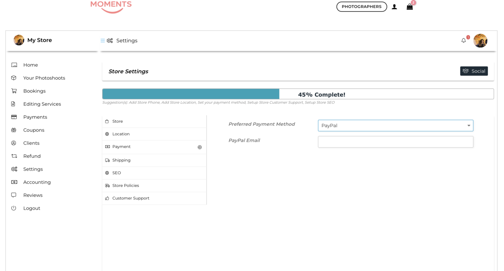Viewport: 504px width, 271px height.
Task: Click the Photographers button
Action: (361, 6)
